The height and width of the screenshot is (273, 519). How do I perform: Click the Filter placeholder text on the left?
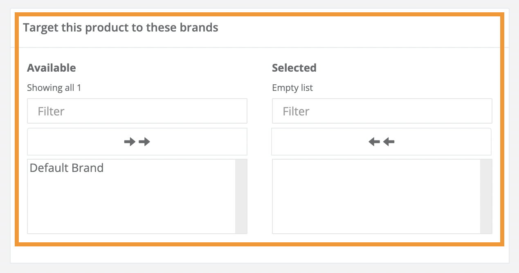click(x=50, y=111)
